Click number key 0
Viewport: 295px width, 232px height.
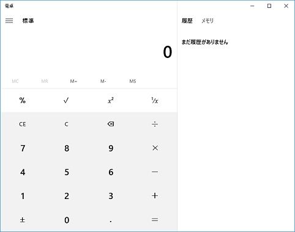coord(66,220)
